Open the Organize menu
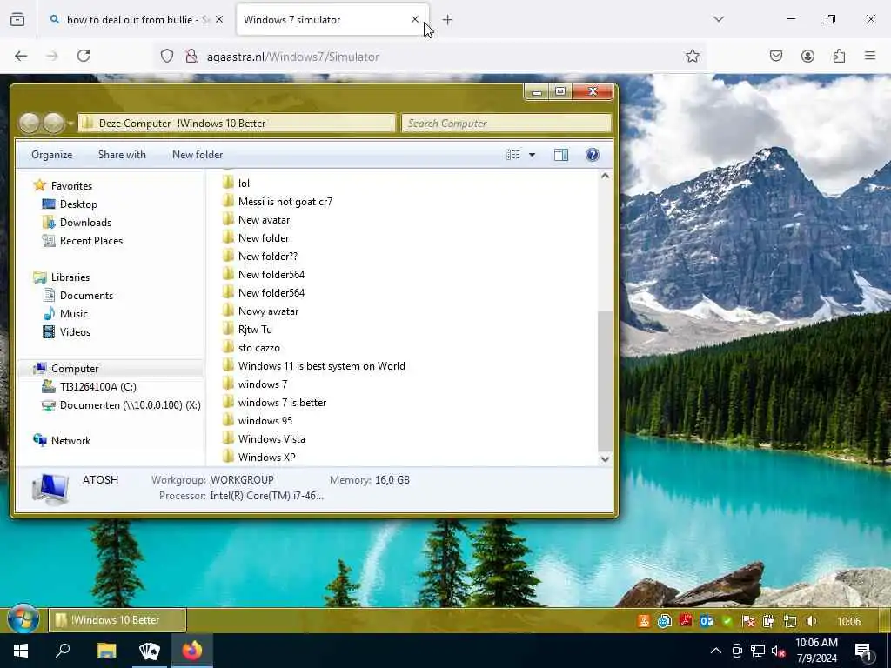Screen dimensions: 891x668 tap(51, 155)
